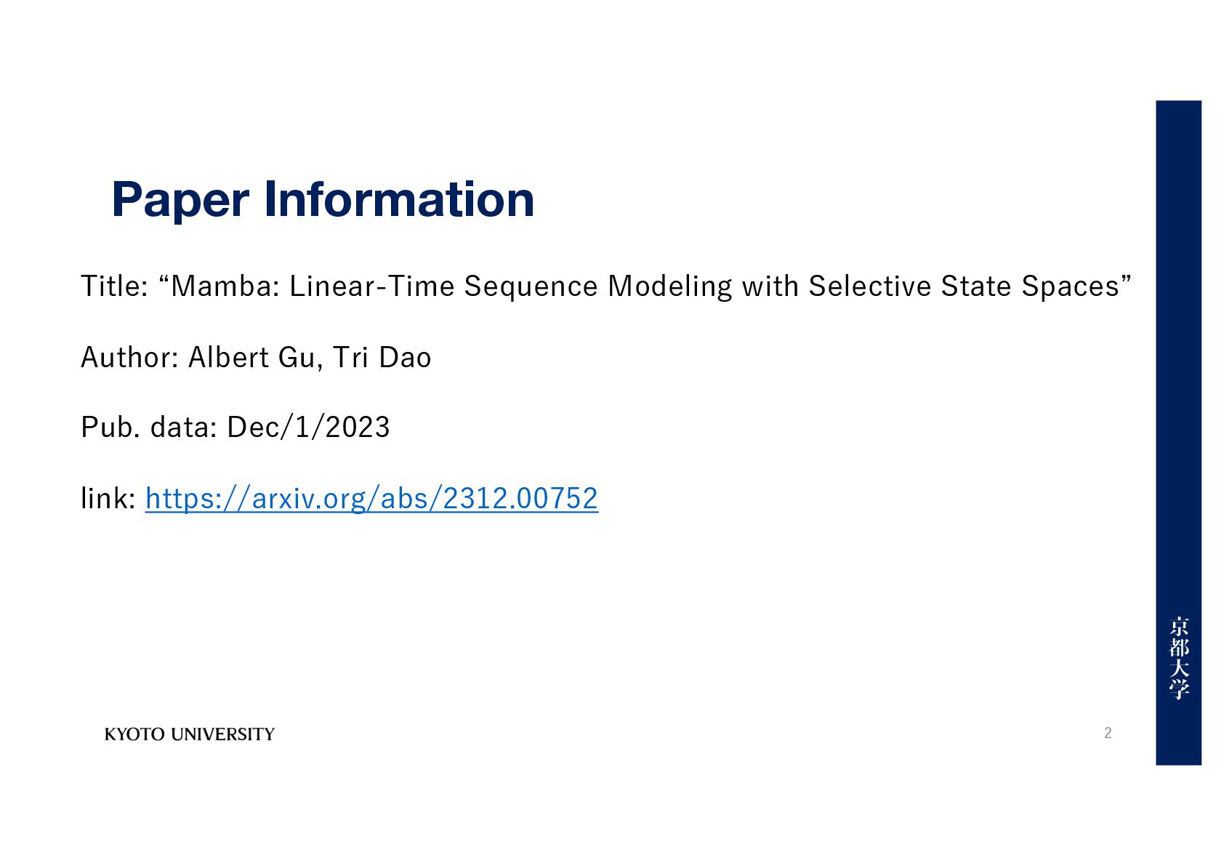Open the arxiv.org/abs/2312.00752 hyperlink
Viewport: 1224px width, 866px height.
pos(371,499)
